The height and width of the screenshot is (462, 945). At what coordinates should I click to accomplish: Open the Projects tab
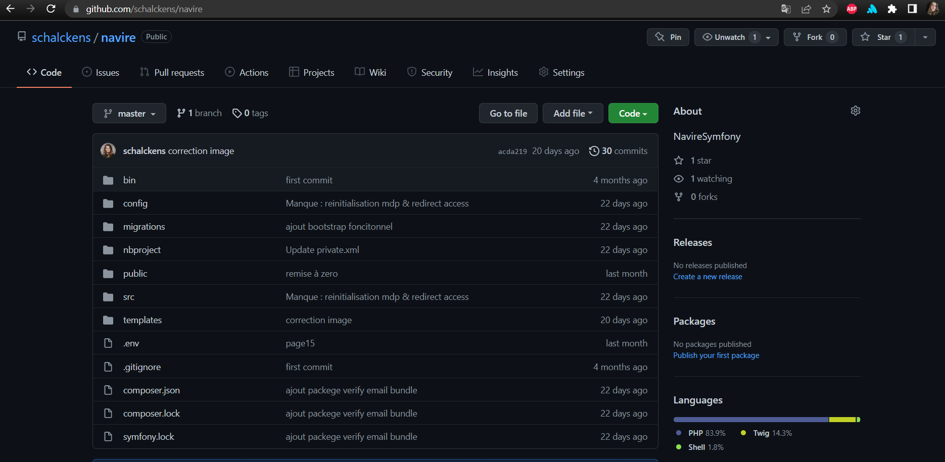tap(311, 72)
